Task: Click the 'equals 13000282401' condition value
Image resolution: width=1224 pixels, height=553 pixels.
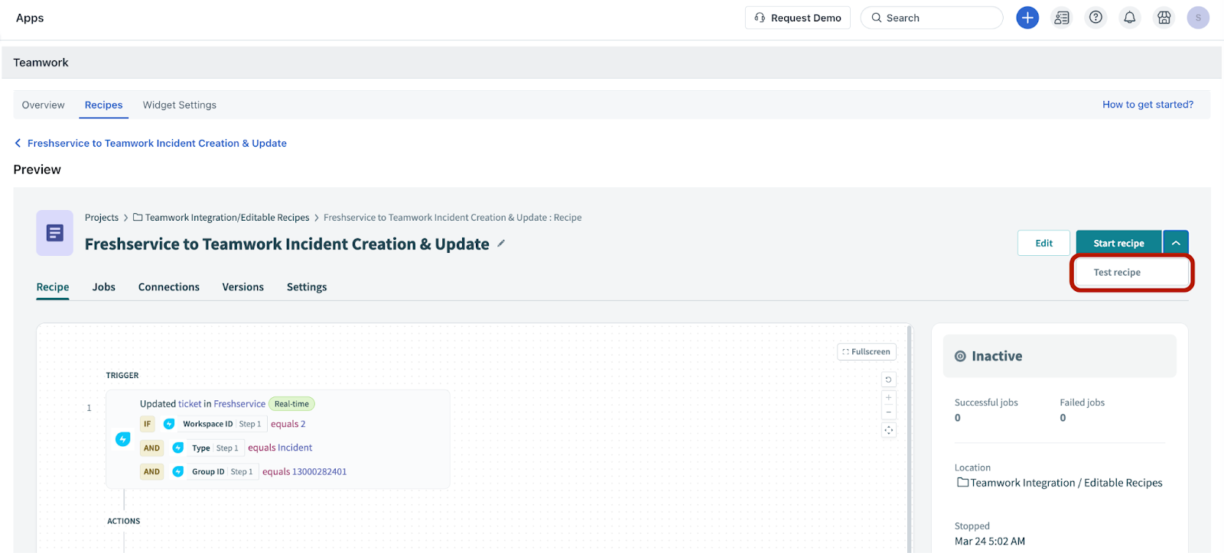Action: [304, 471]
